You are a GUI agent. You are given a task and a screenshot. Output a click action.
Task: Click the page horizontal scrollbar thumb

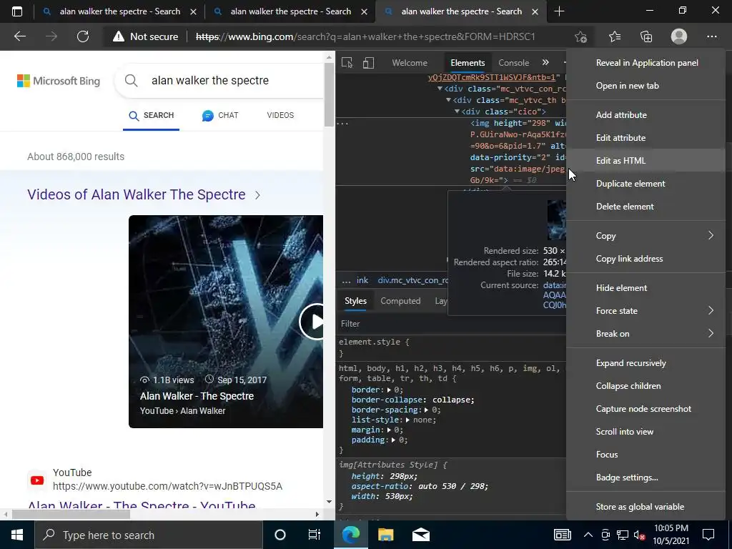[x=71, y=515]
